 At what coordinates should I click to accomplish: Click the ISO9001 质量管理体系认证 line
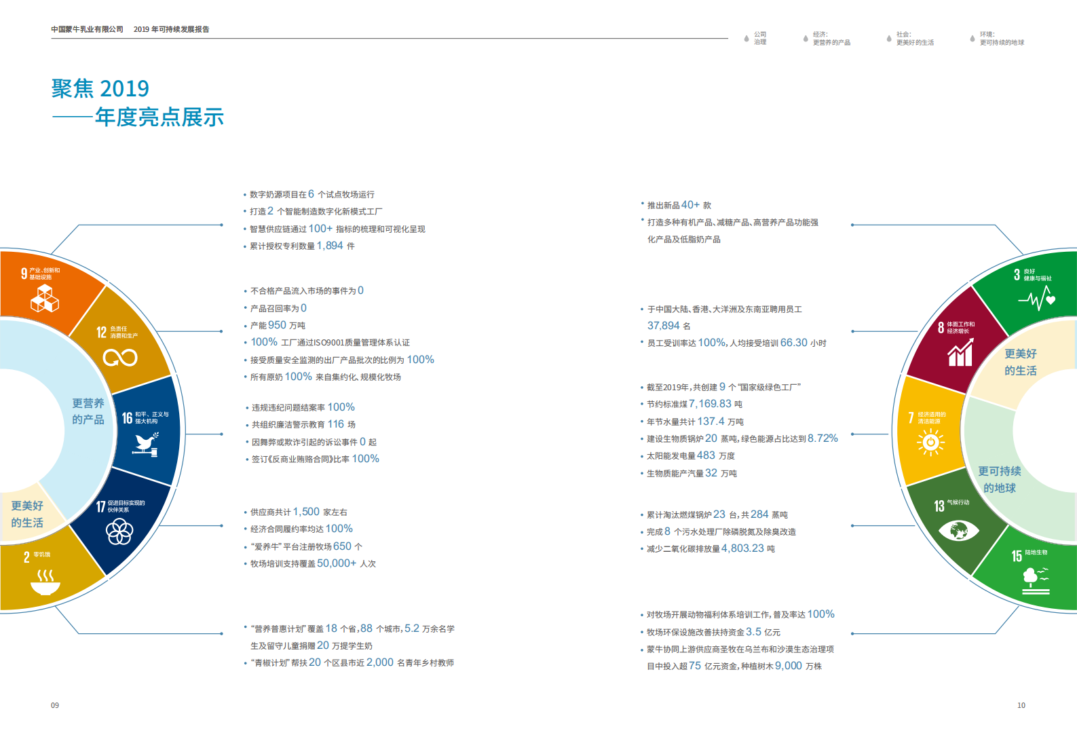(330, 342)
